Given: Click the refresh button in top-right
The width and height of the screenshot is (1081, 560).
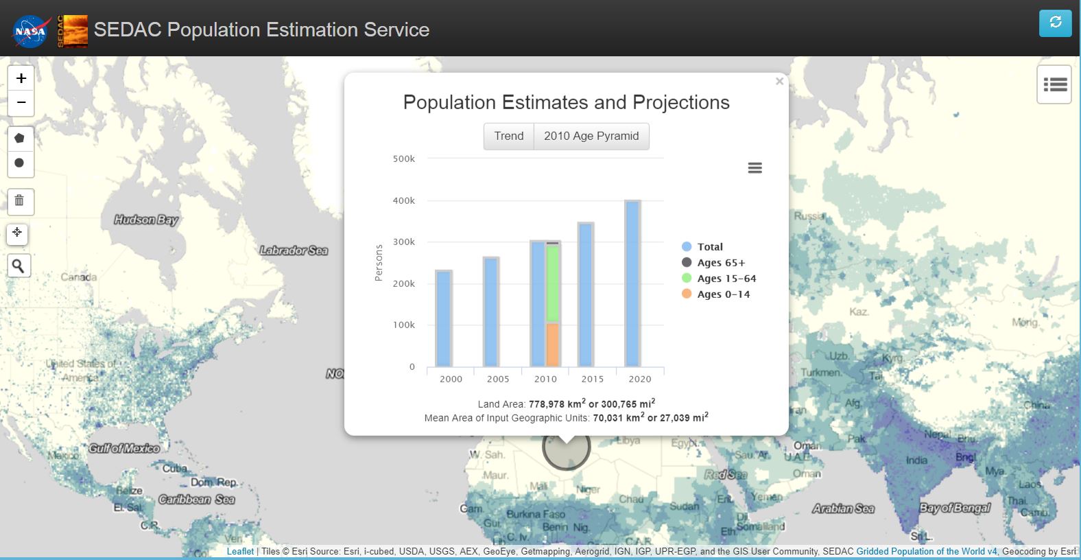Looking at the screenshot, I should coord(1055,23).
